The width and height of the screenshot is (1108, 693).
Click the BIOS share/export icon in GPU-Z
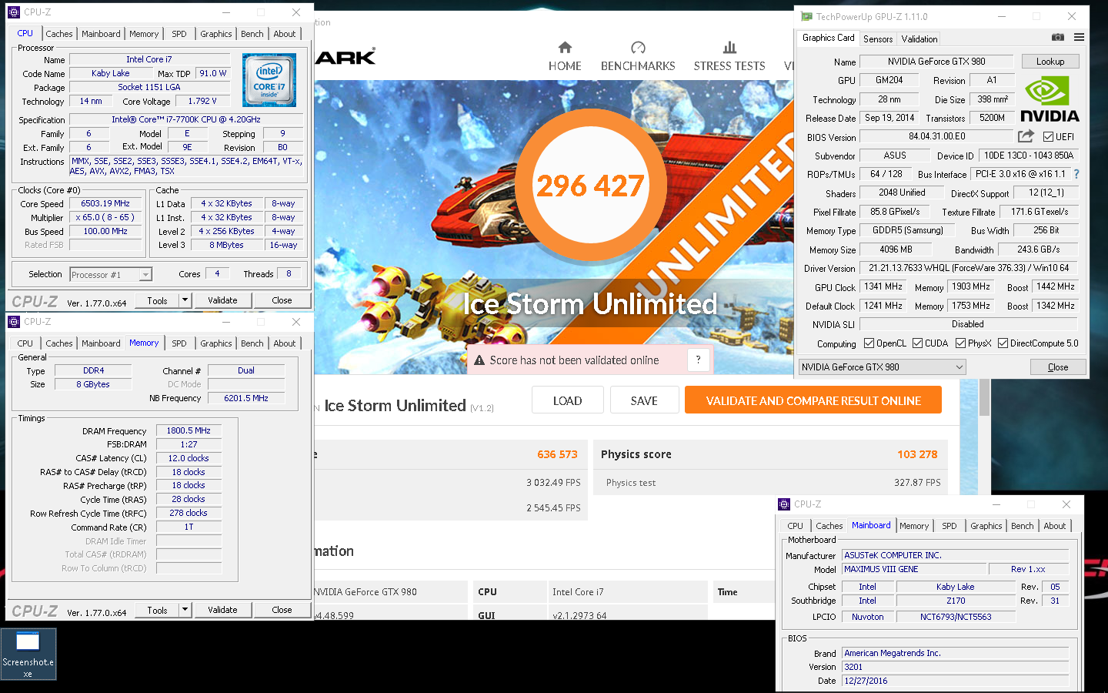click(x=1026, y=136)
